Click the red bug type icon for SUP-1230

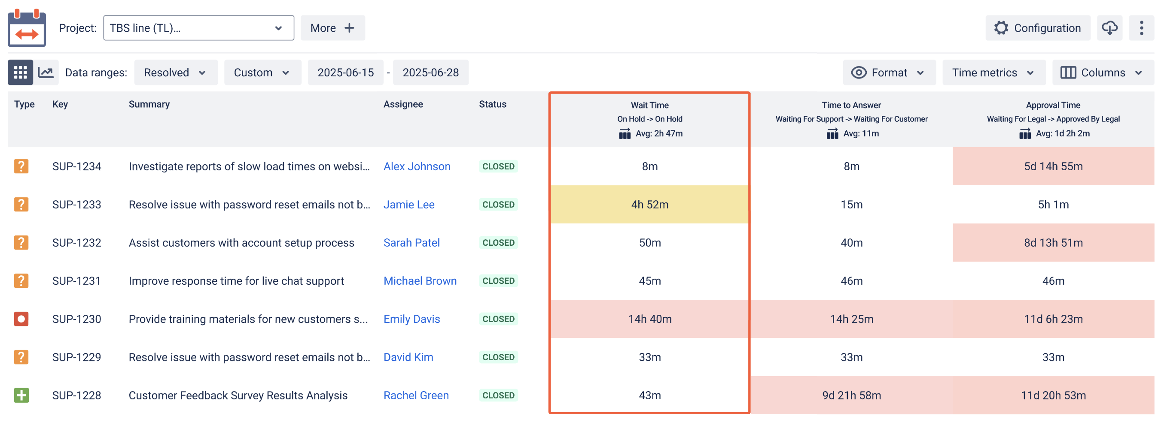pyautogui.click(x=21, y=319)
